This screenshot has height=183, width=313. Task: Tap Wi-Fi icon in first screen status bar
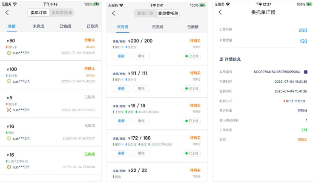coord(15,4)
